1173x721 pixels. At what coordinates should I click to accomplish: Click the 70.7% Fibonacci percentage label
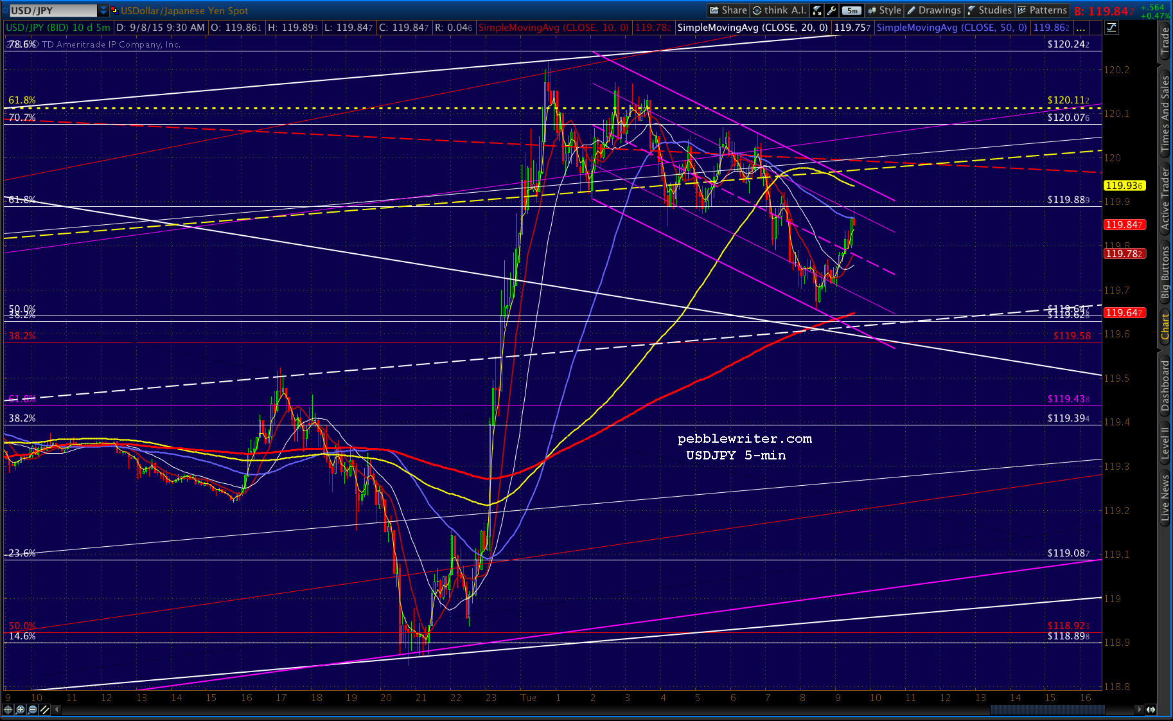pyautogui.click(x=22, y=118)
